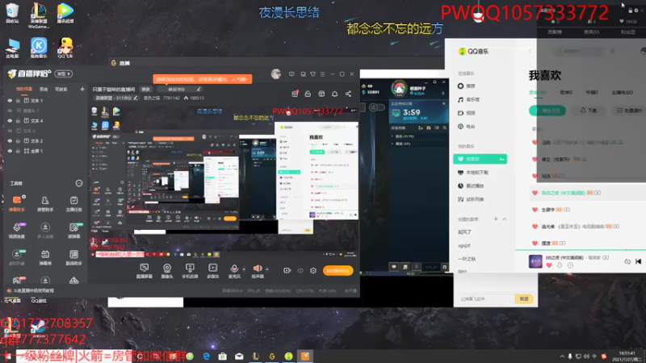Switch to the 我的场景 scenes tab

24,89
